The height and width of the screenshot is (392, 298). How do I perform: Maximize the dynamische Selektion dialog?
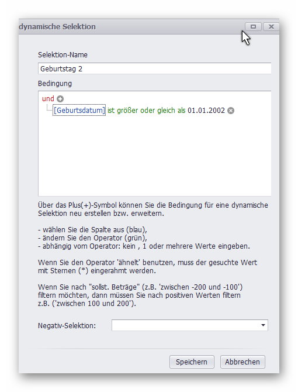point(253,26)
